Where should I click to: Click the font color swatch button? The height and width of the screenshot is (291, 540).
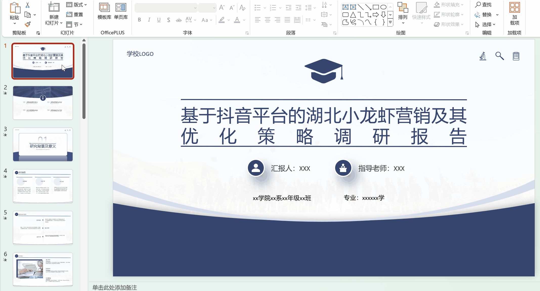click(x=237, y=20)
